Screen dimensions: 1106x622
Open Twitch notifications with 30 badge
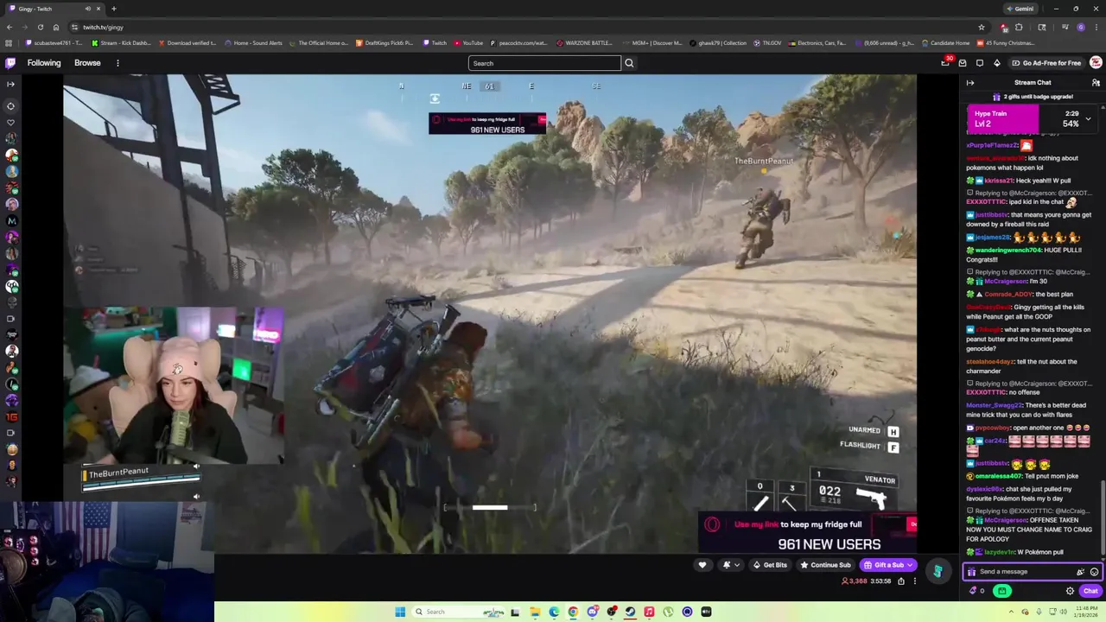click(945, 63)
